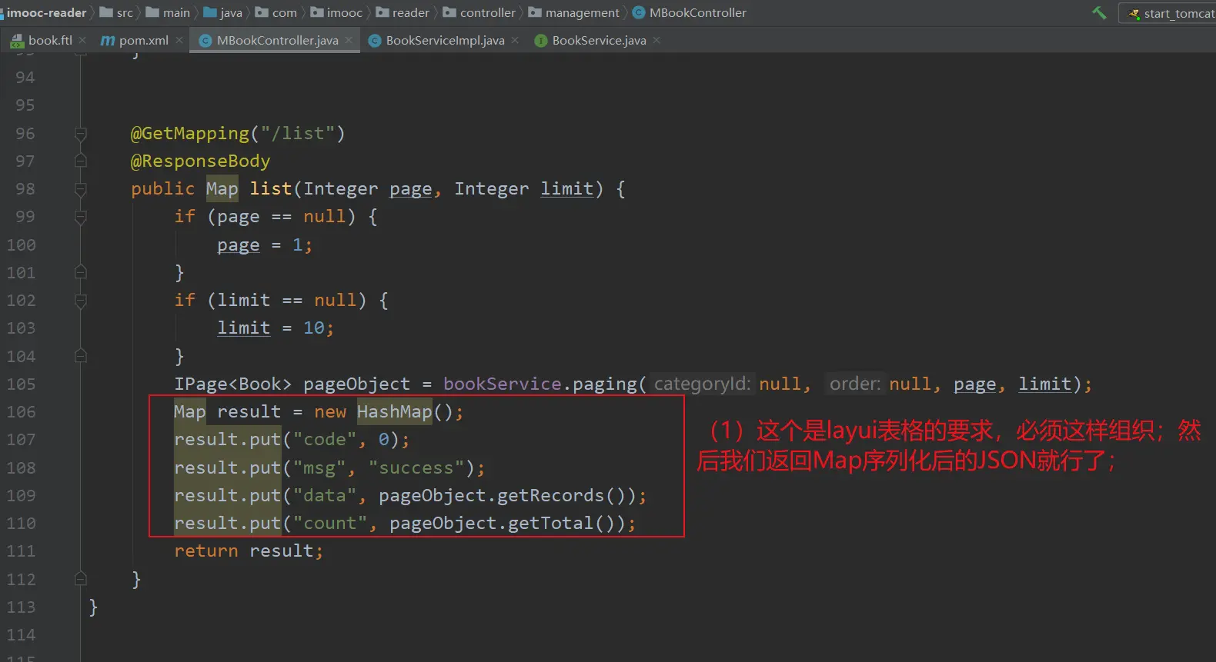Screen dimensions: 1216x662
Task: Close the book.ftl editor tab
Action: click(x=82, y=40)
